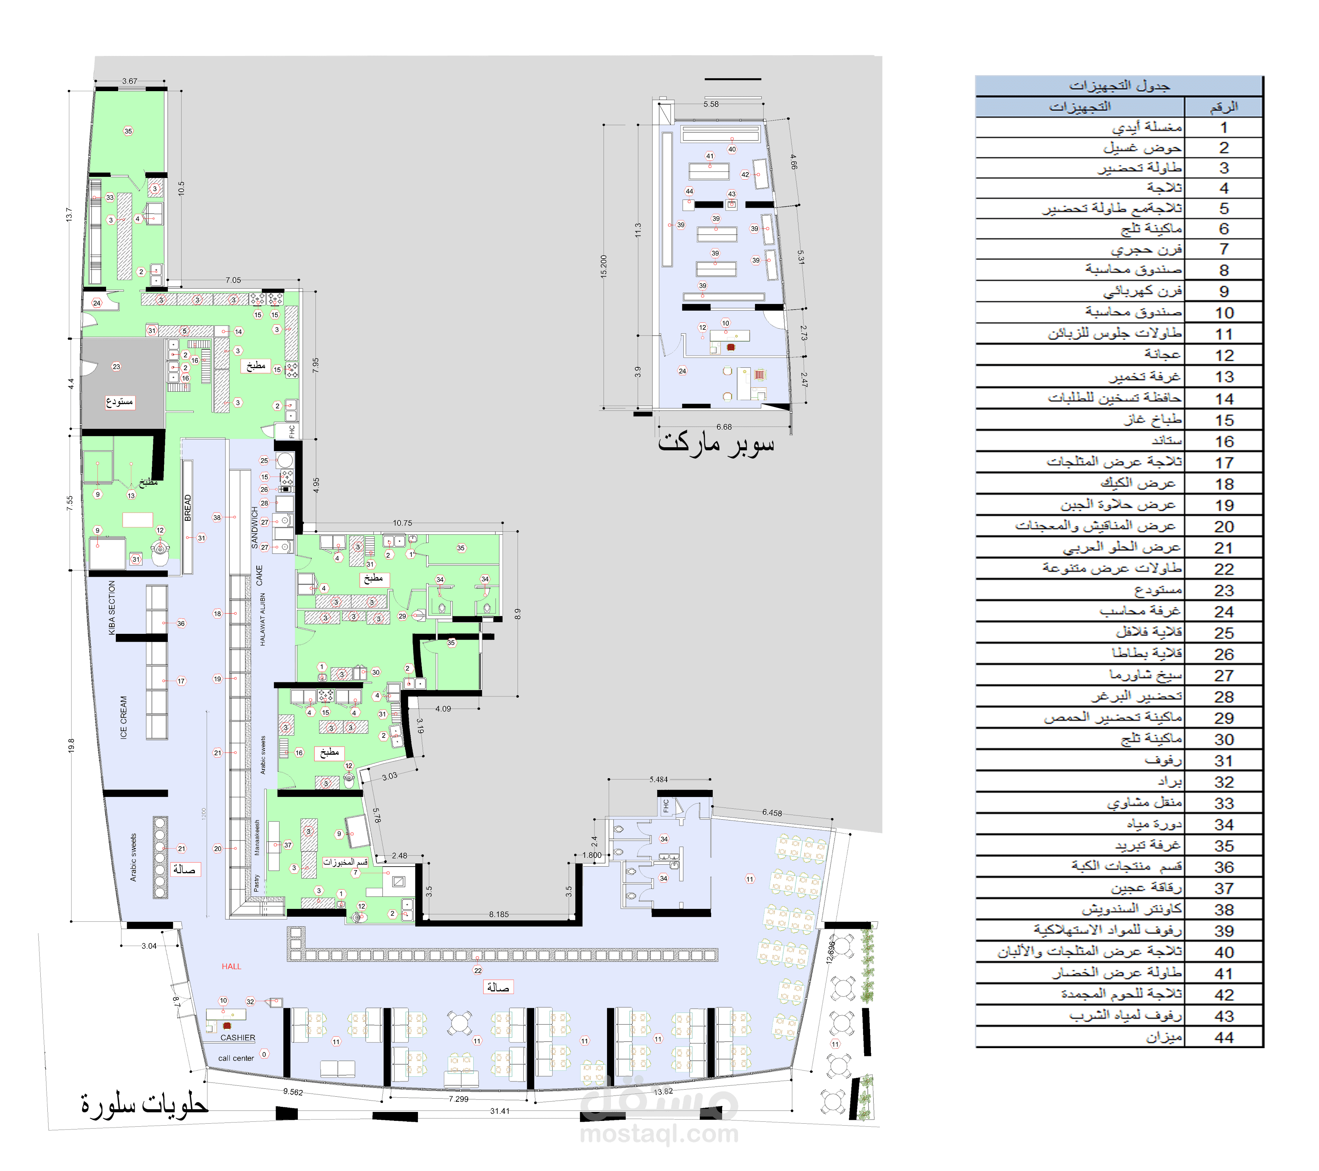
Task: Click the 'CASHIER' label
Action: (238, 1038)
